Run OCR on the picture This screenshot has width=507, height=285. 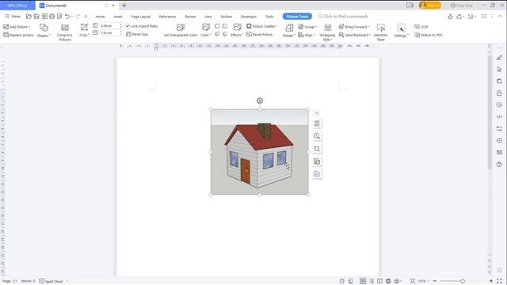(421, 27)
